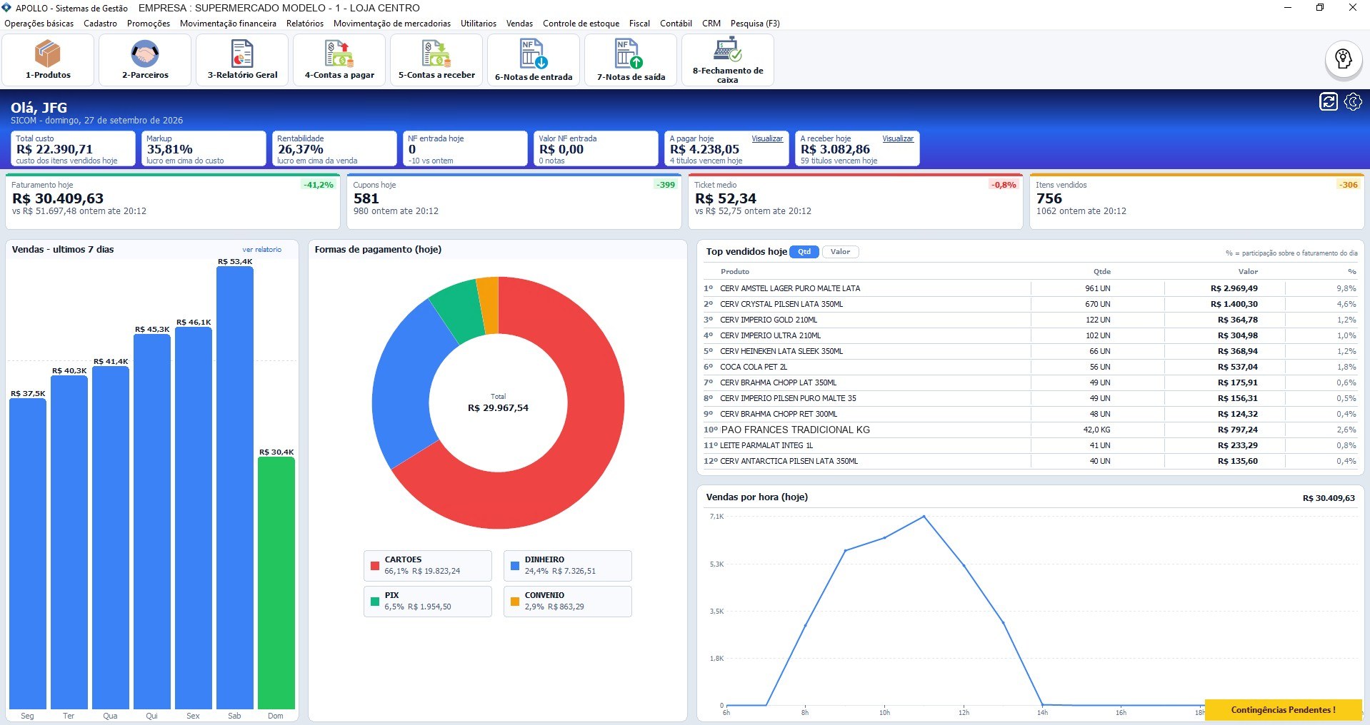Select PAO FRANCES TRADICIONAL KG row
Viewport: 1370px width, 725px height.
1031,430
